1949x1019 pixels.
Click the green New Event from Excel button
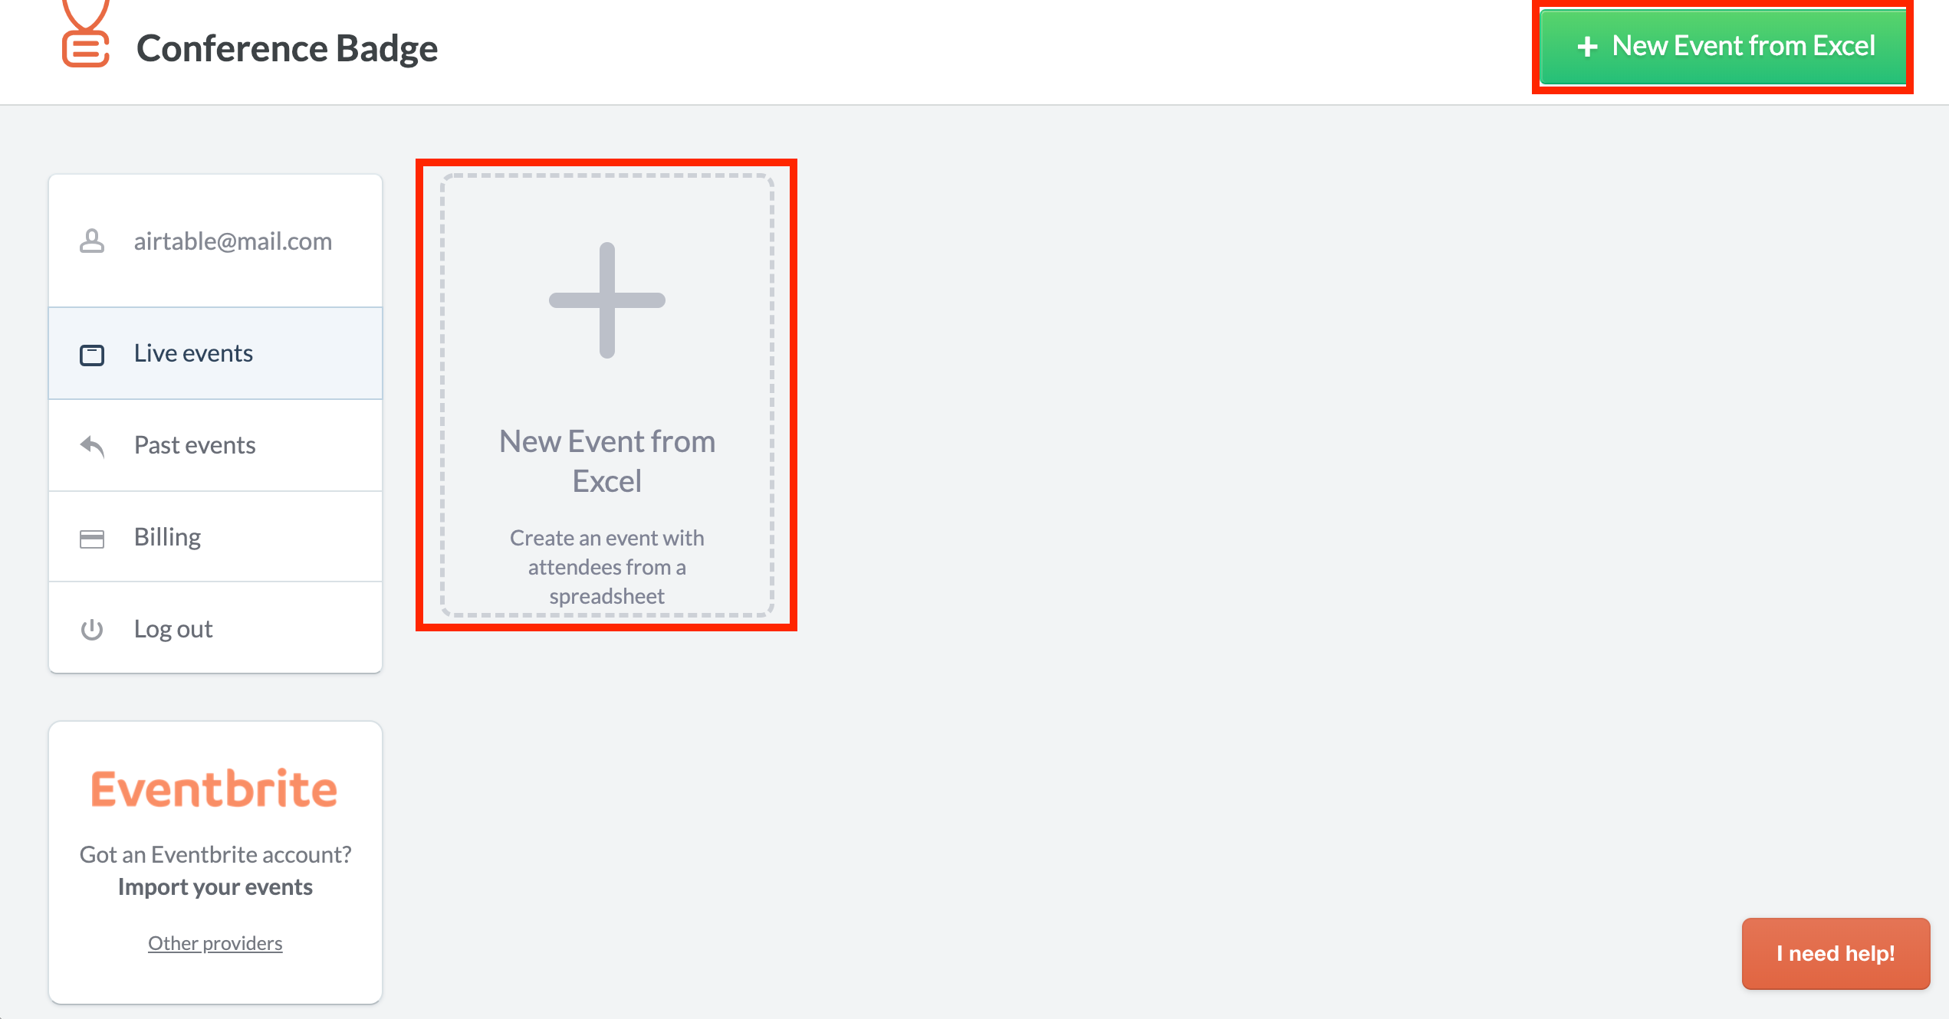coord(1723,47)
